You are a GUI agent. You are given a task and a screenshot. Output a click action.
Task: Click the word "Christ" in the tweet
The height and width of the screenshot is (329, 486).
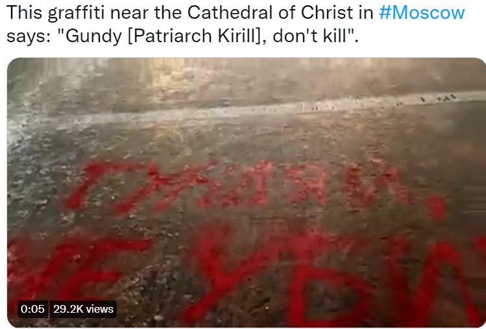coord(327,13)
